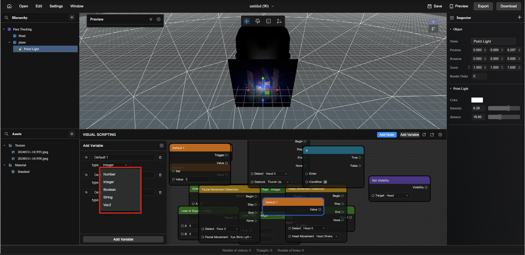525x255 pixels.
Task: Click the Visibility output port on Get Visibility
Action: click(426, 187)
